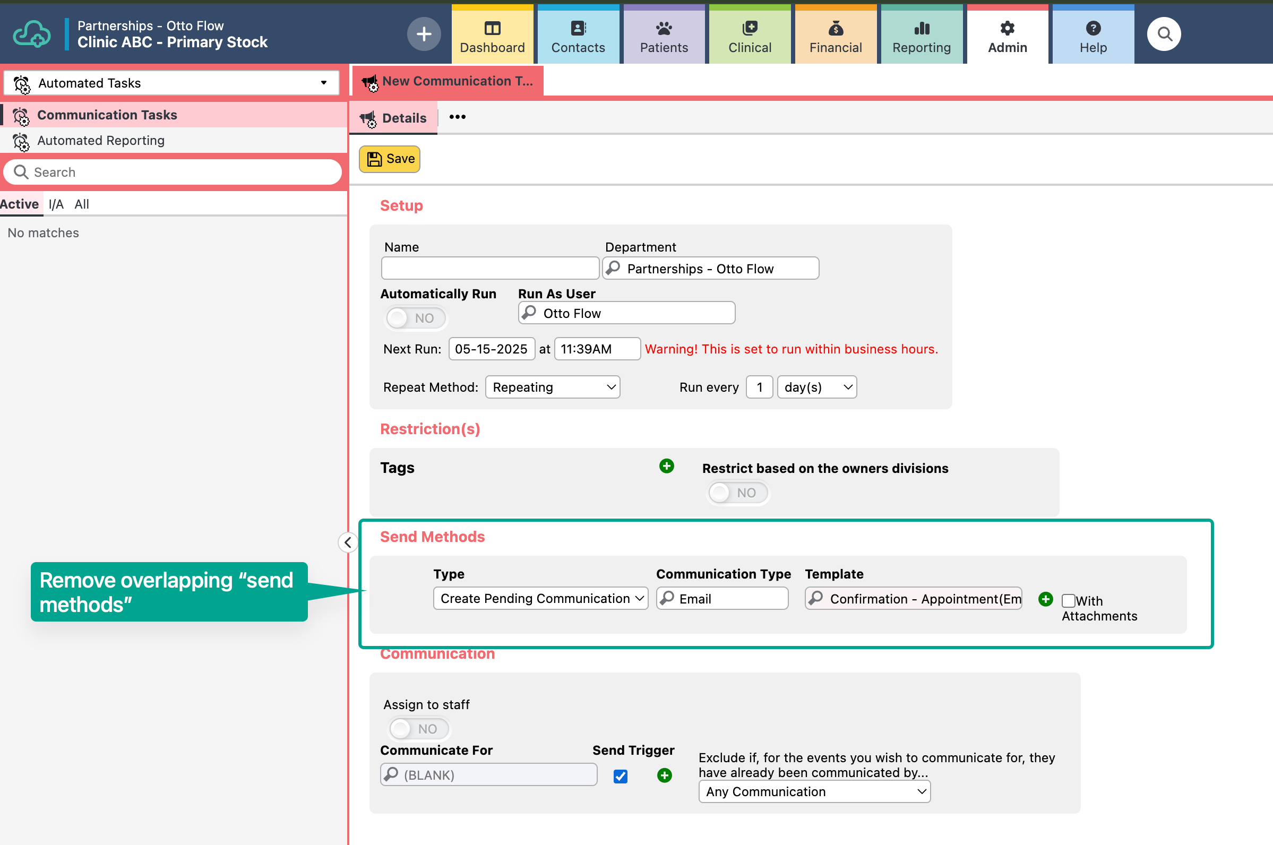This screenshot has width=1273, height=845.
Task: Click the Run every number field
Action: tap(759, 387)
